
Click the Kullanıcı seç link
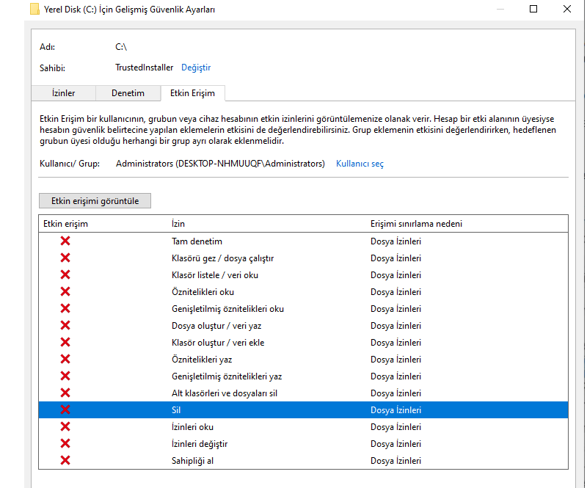[360, 164]
